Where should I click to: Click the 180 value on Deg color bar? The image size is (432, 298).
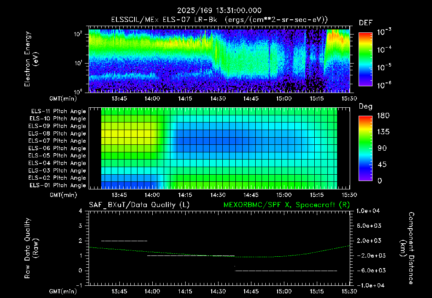(383, 116)
